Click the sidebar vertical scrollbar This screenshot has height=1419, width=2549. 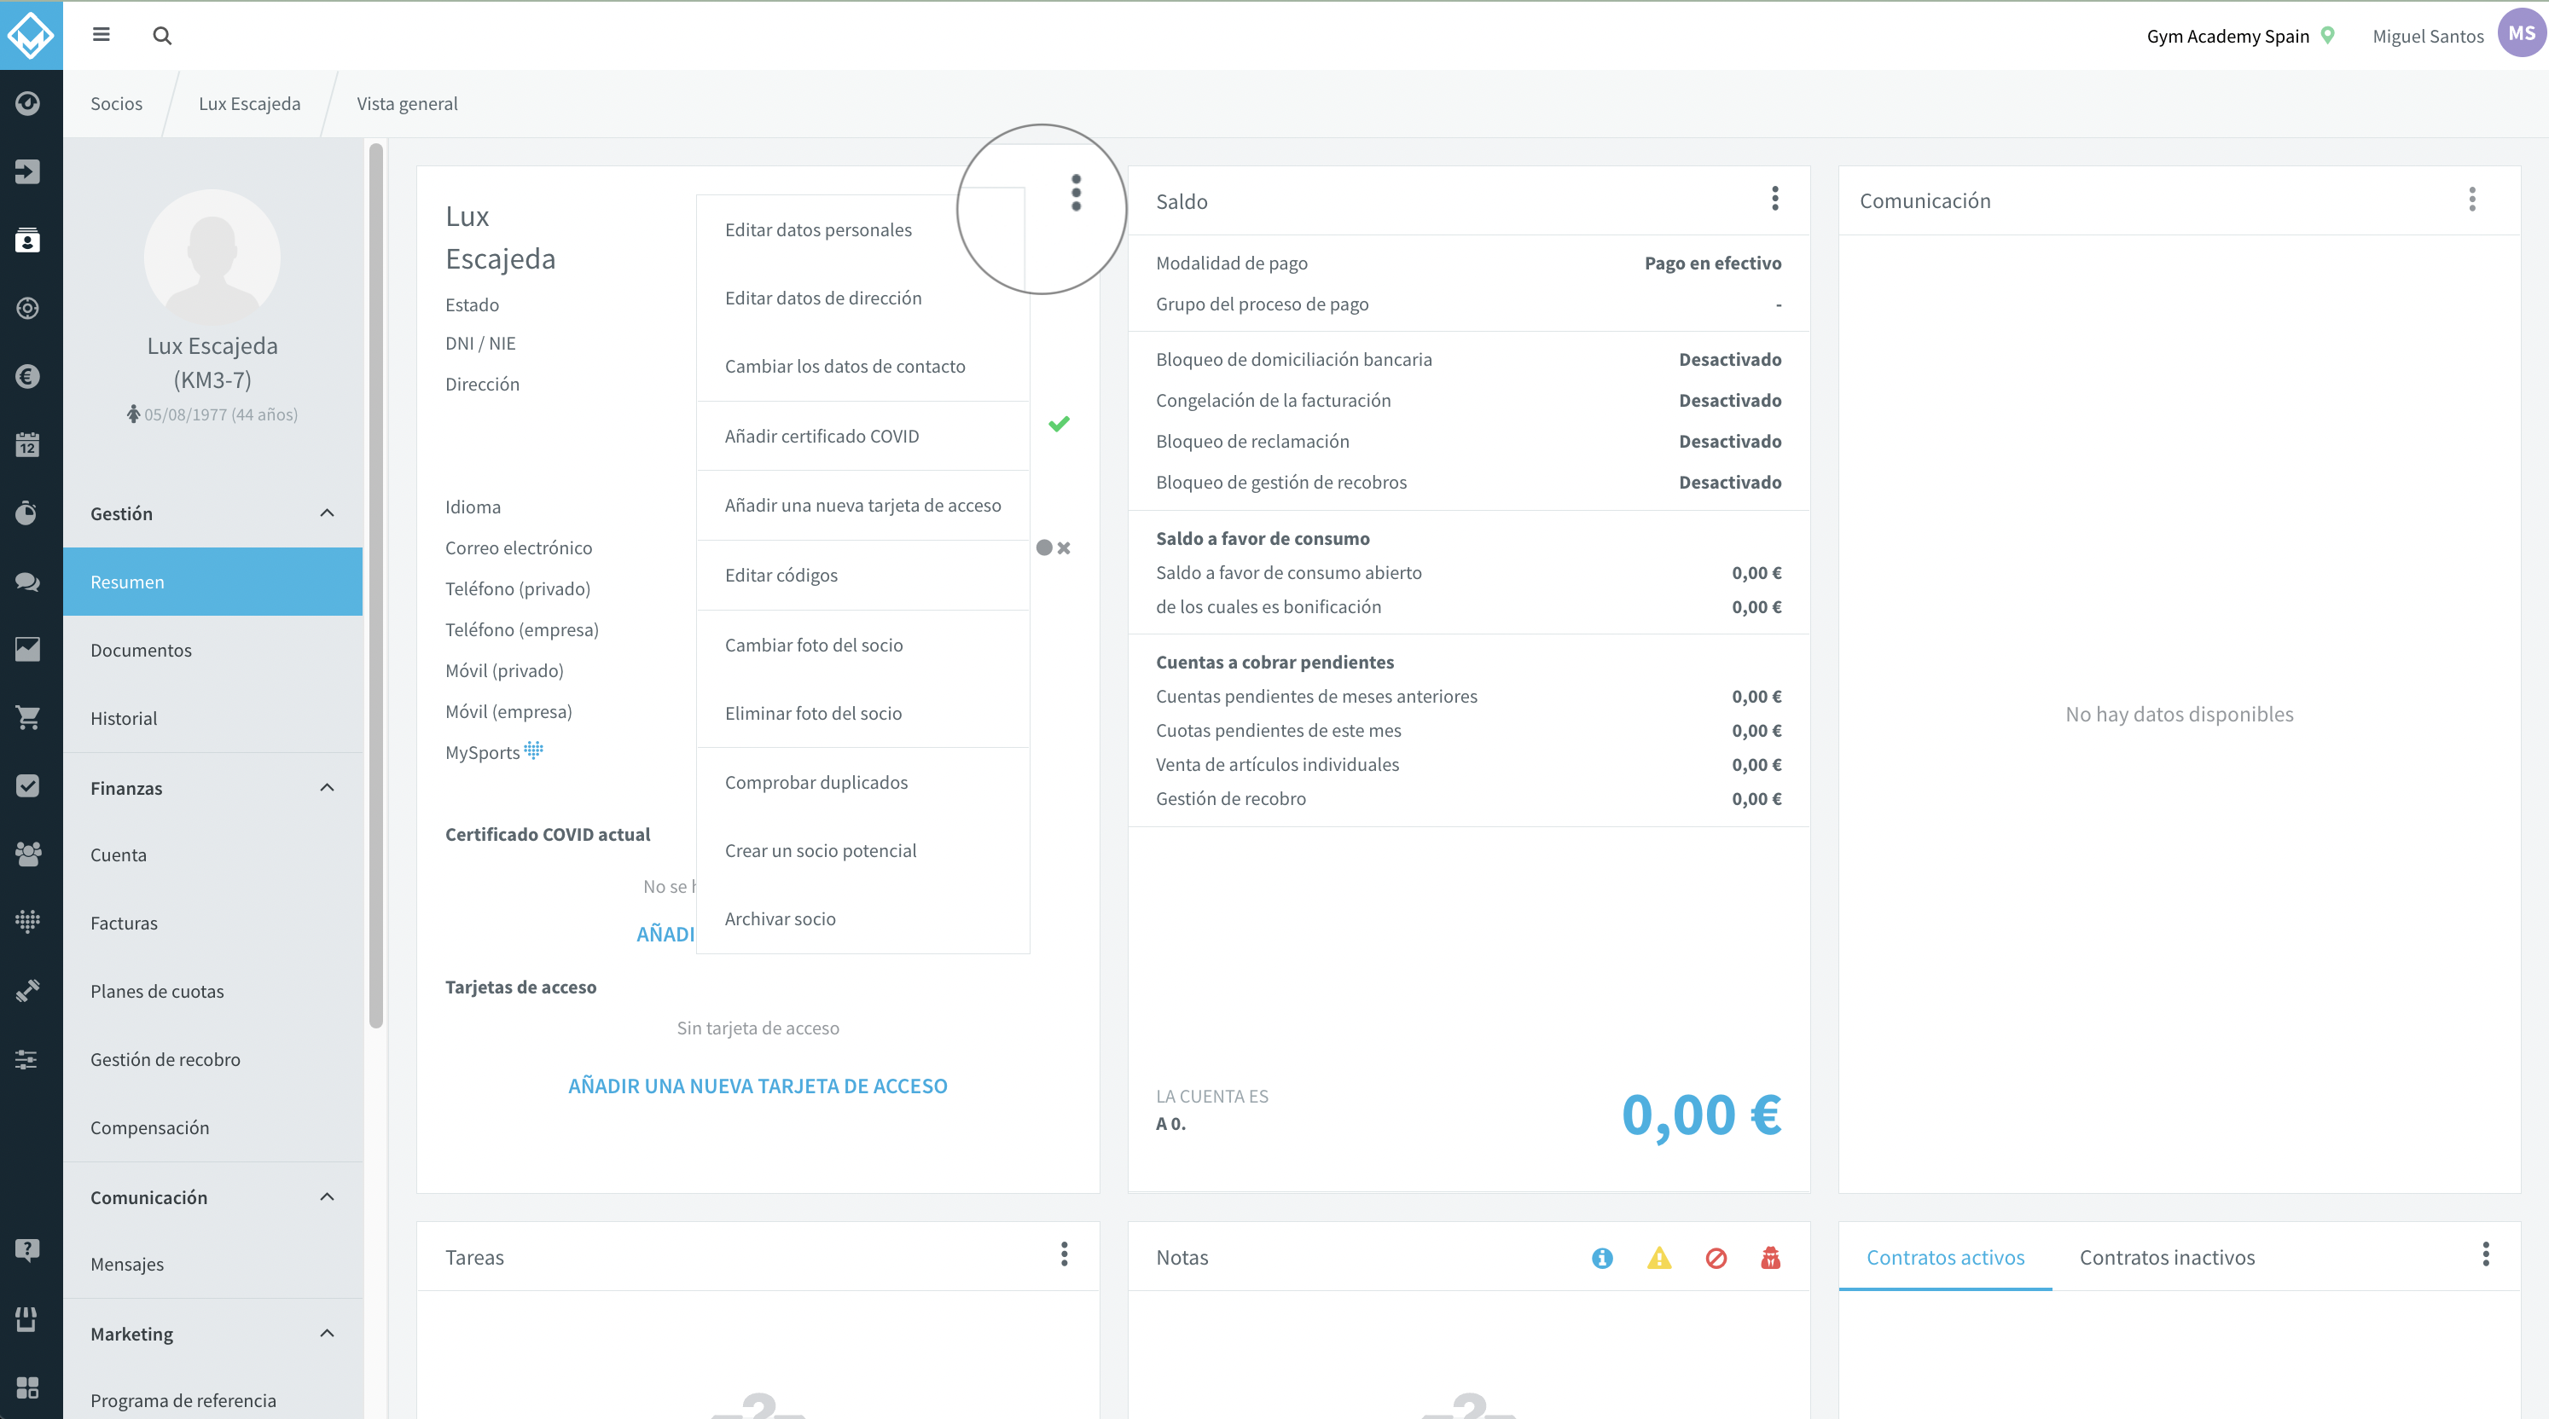point(376,585)
